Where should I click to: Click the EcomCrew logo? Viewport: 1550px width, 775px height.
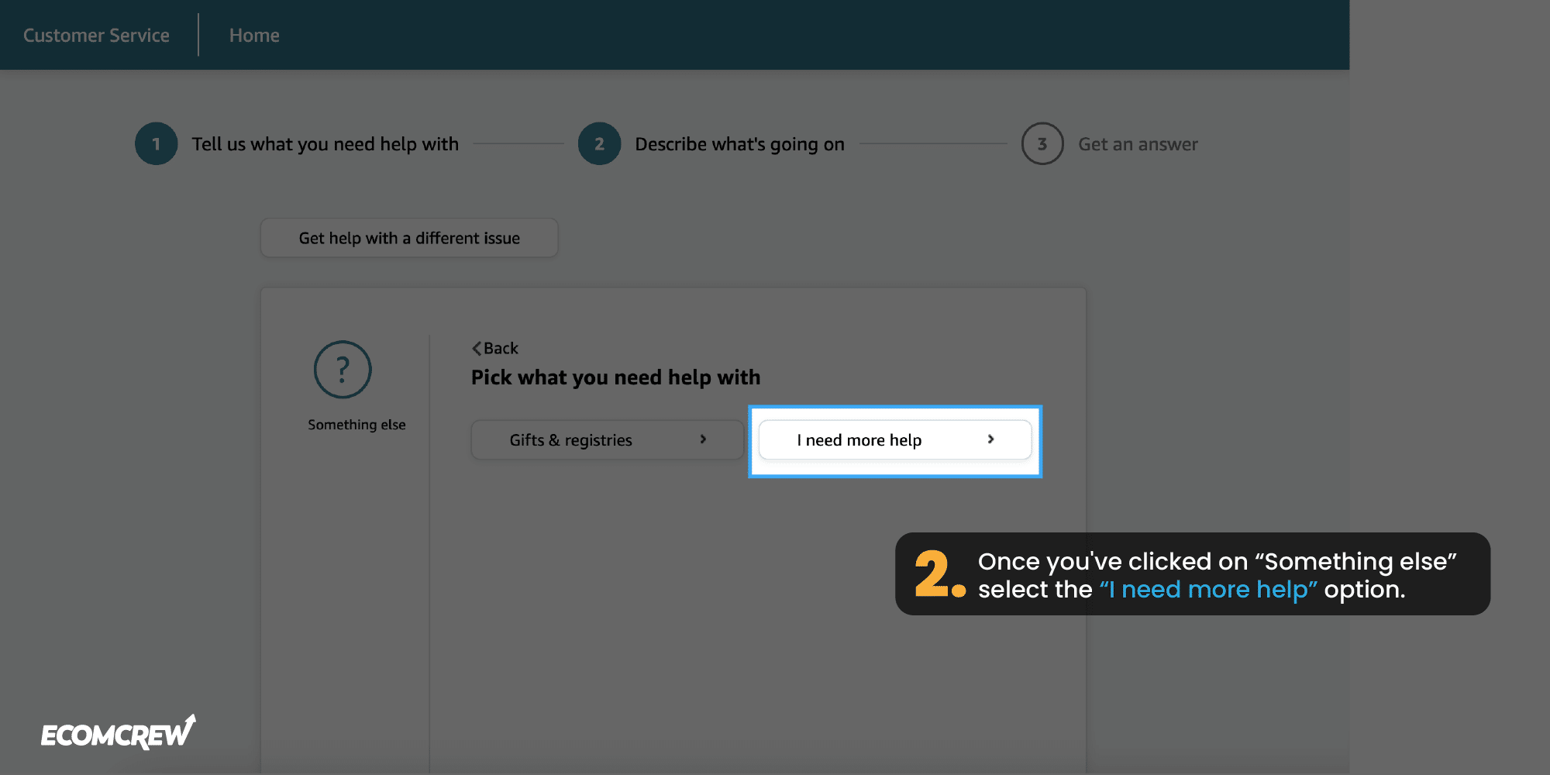(119, 732)
